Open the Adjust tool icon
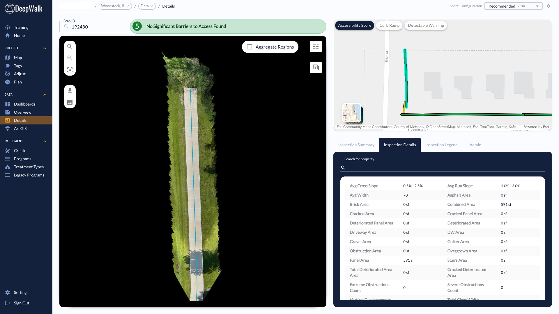The height and width of the screenshot is (314, 559). click(8, 74)
